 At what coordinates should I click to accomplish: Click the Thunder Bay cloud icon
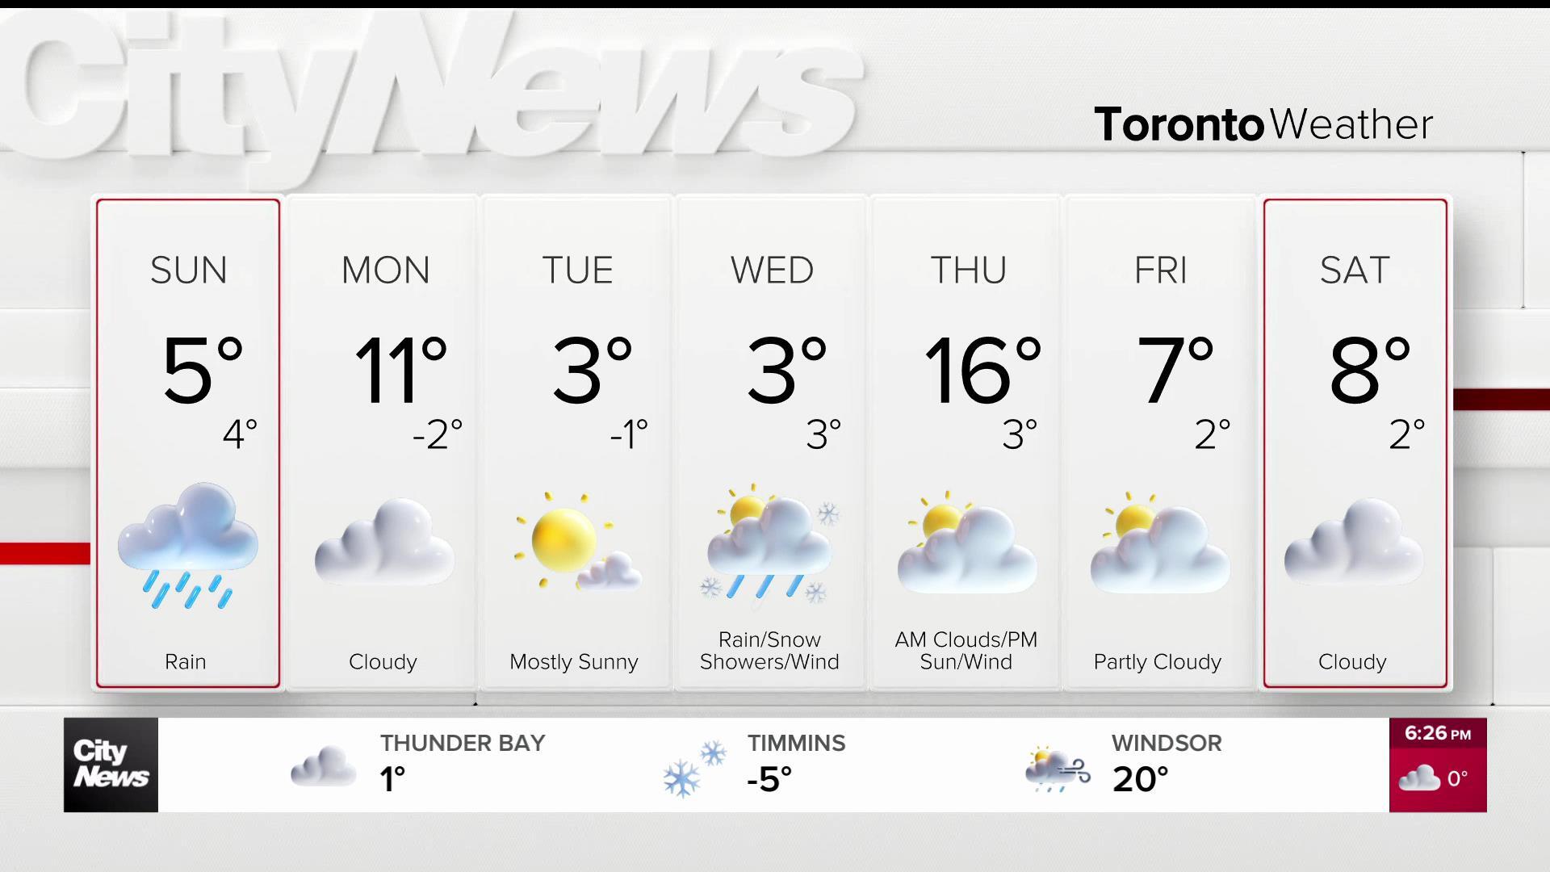point(324,766)
